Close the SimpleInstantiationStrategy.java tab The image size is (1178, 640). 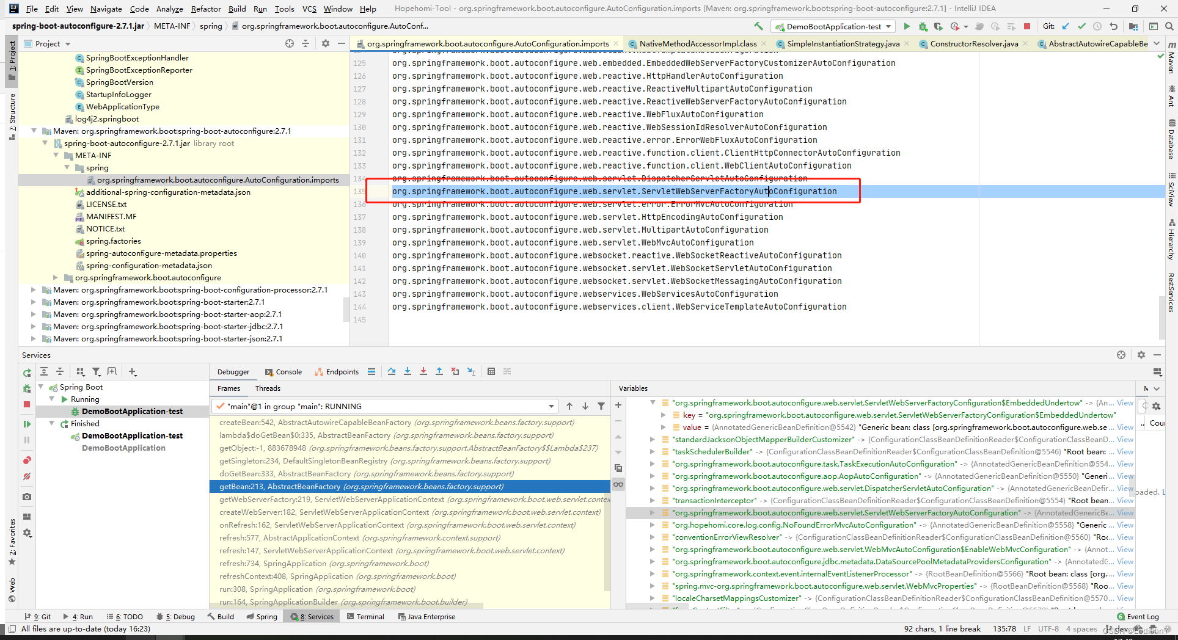pos(907,43)
